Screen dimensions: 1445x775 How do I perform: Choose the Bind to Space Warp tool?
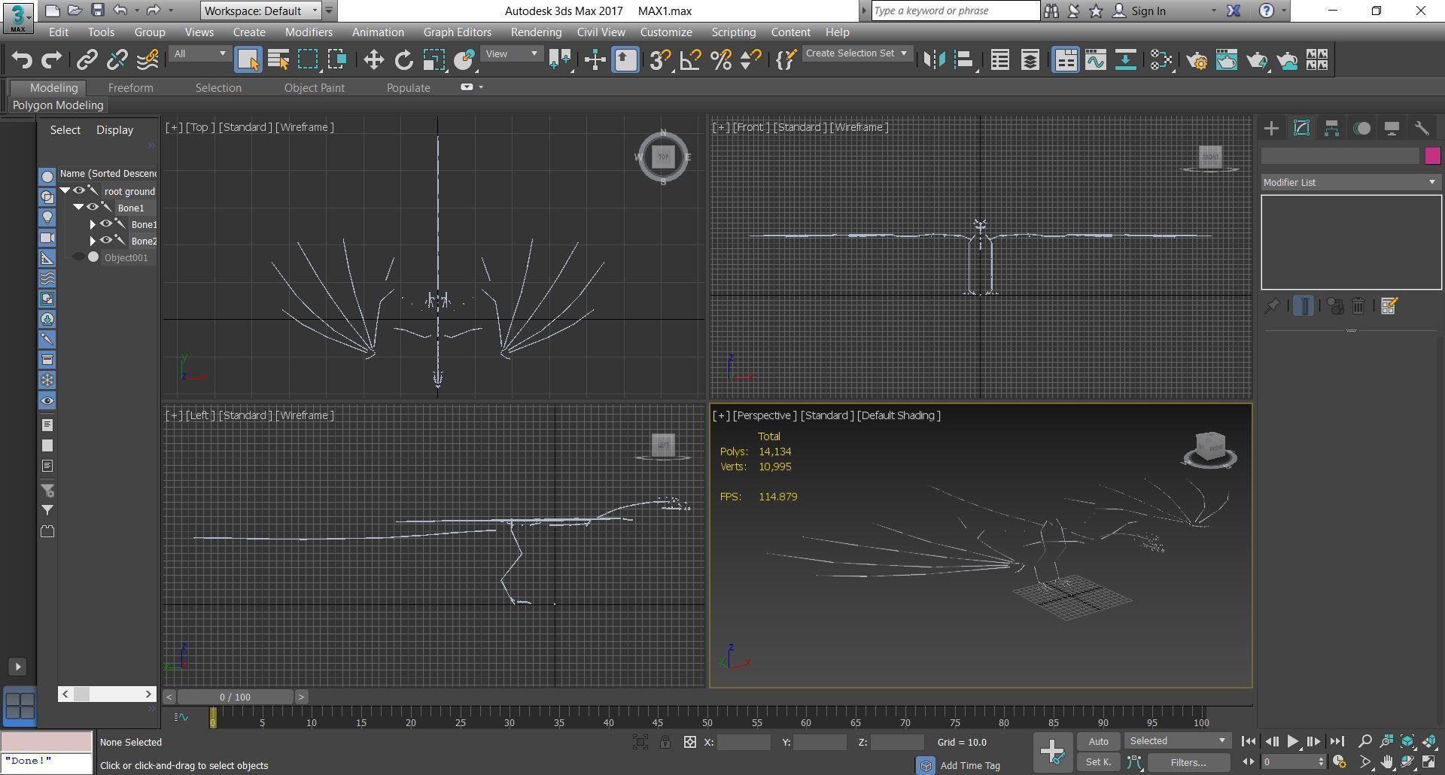pos(148,59)
